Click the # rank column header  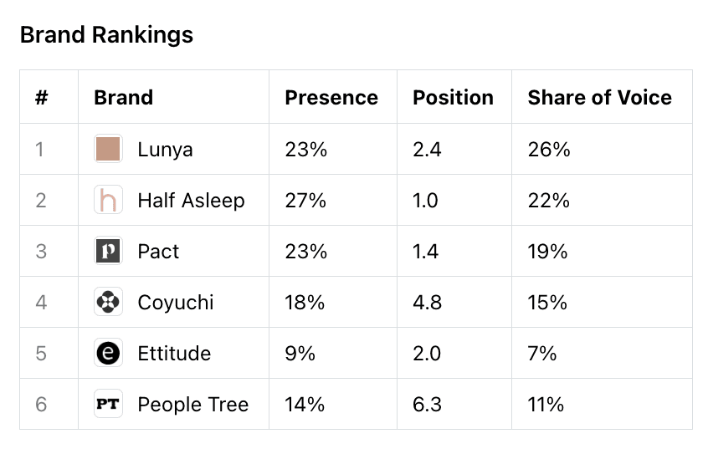coord(42,98)
